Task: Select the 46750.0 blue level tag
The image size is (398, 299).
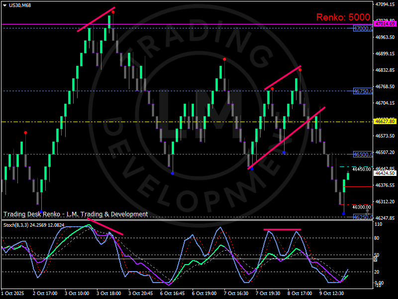Action: click(363, 91)
